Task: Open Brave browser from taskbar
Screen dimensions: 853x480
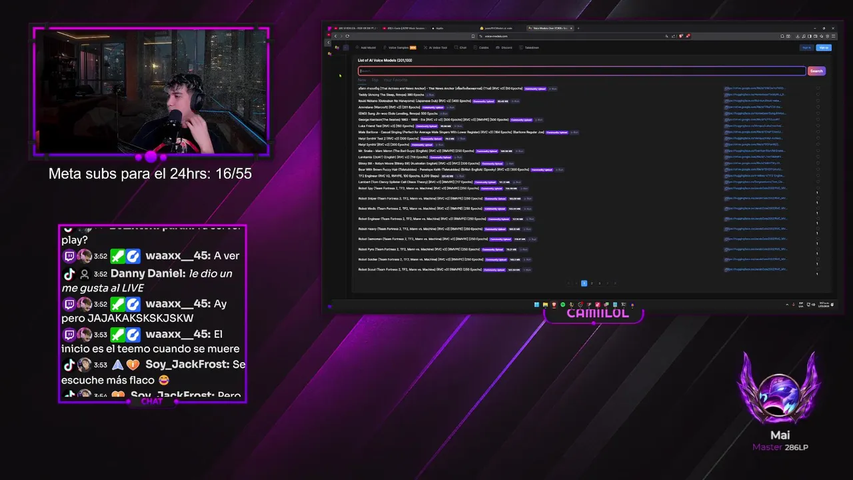Action: (553, 305)
